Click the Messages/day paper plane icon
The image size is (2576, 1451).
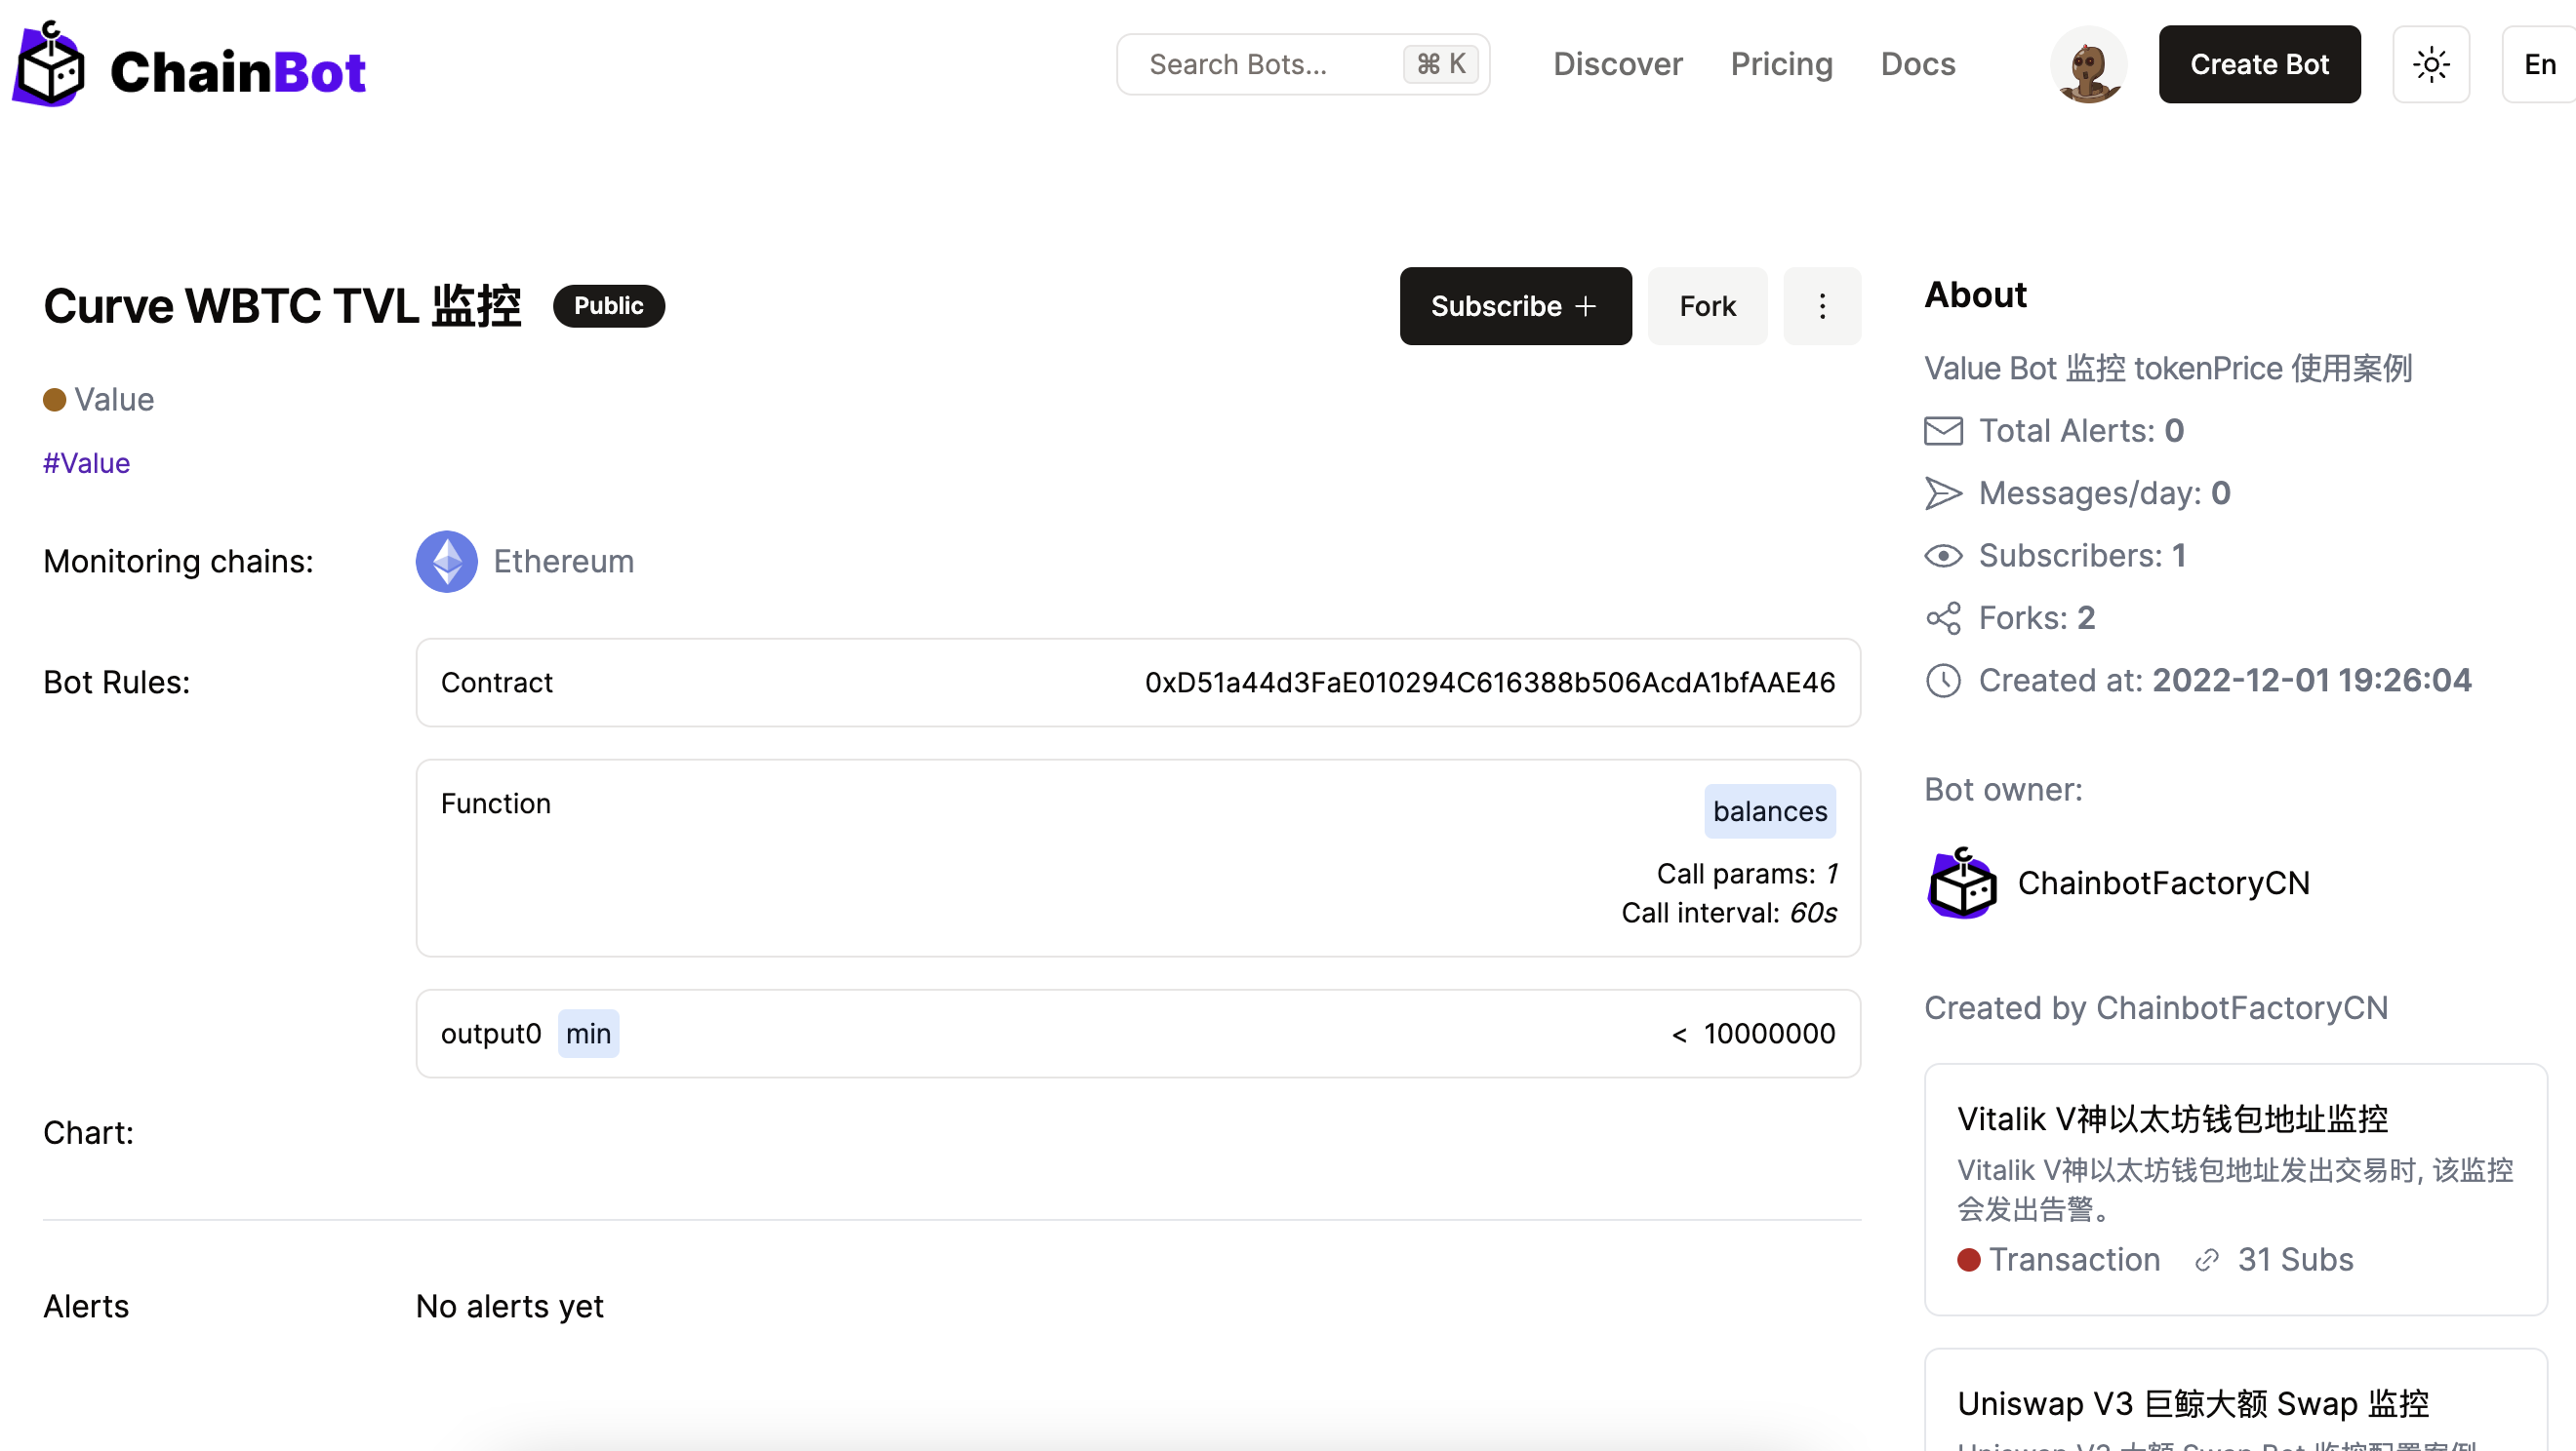click(x=1943, y=493)
